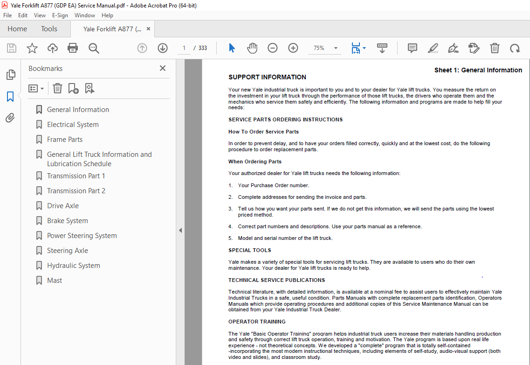
Task: Jump to Electrical System bookmark
Action: pos(73,125)
